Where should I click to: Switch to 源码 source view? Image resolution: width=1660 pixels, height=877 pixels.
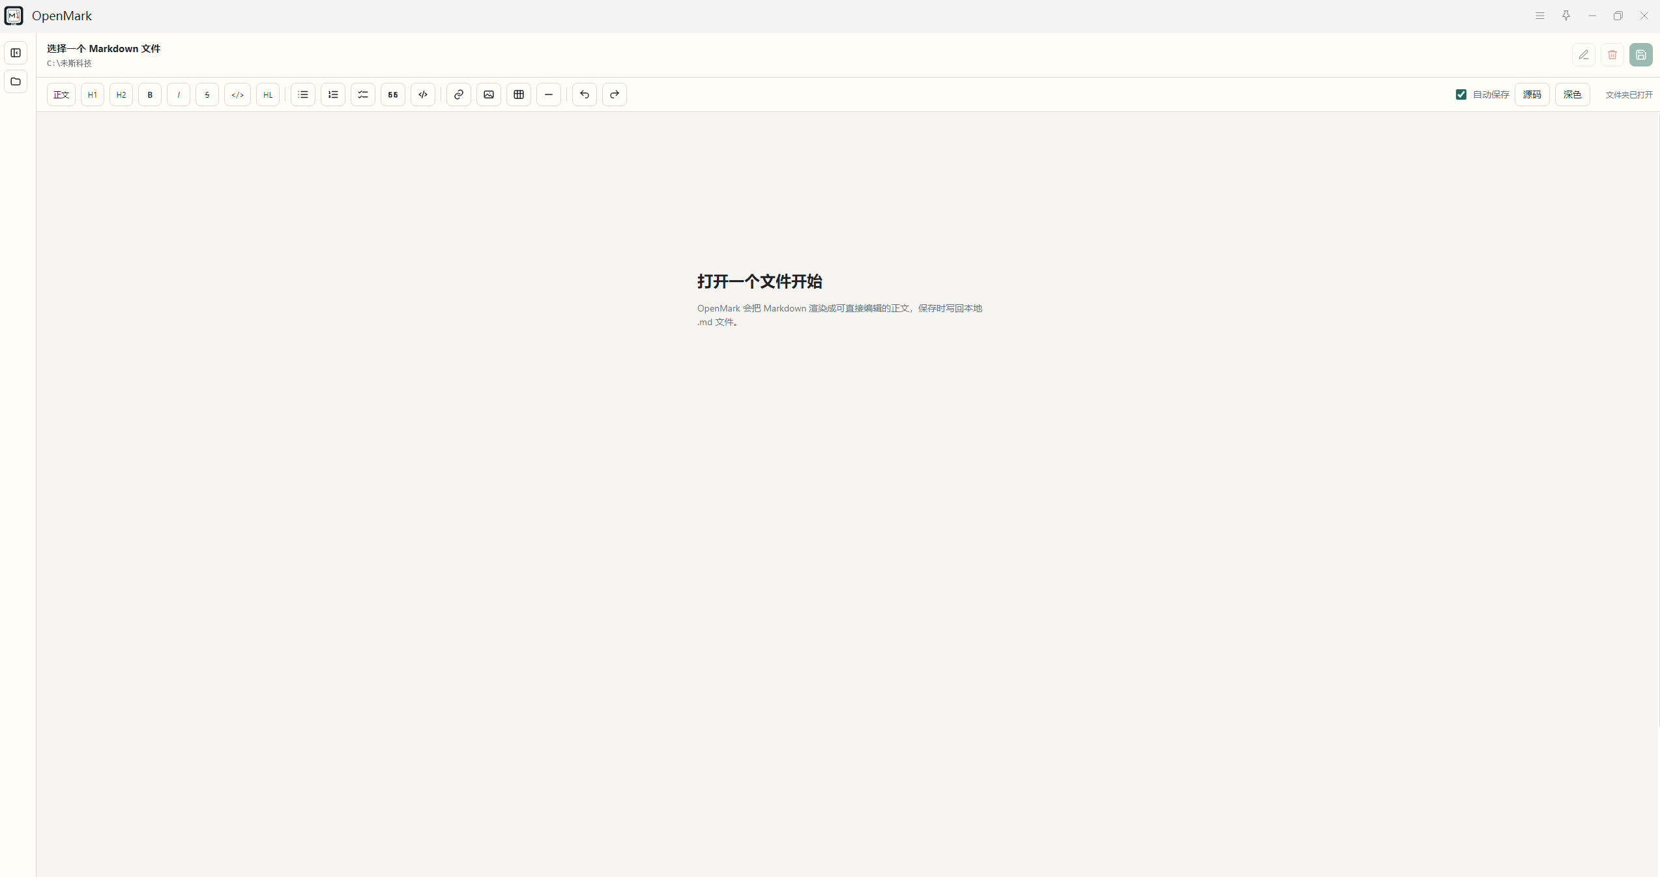(x=1532, y=94)
